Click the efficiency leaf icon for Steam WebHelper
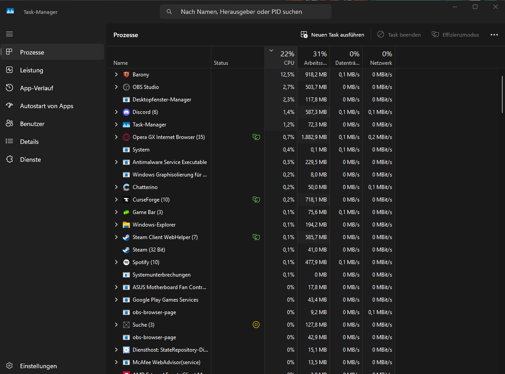This screenshot has height=374, width=505. point(256,237)
